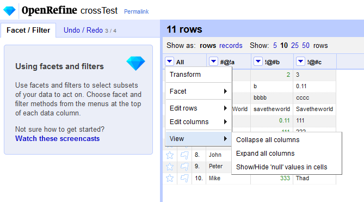The width and height of the screenshot is (364, 202).
Task: Star row 8 John
Action: pyautogui.click(x=170, y=155)
